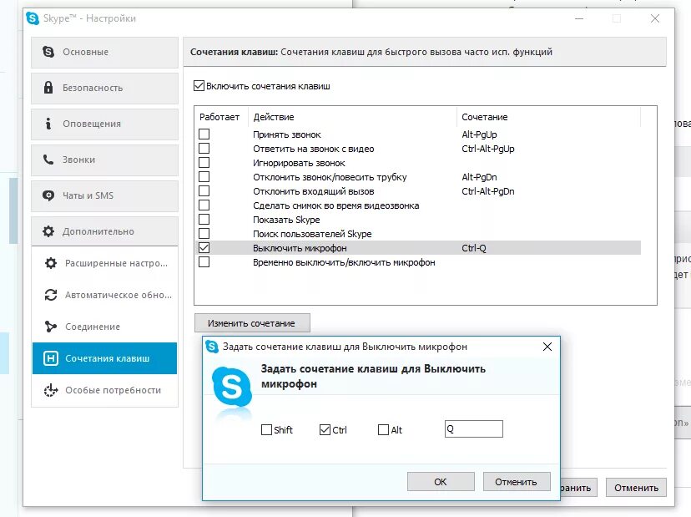Viewport: 691px width, 517px height.
Task: Click the H icon for Сочетания клавиш
Action: click(x=51, y=358)
